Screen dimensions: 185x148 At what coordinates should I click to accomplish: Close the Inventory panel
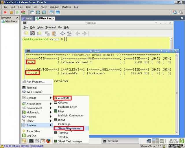(17, 18)
